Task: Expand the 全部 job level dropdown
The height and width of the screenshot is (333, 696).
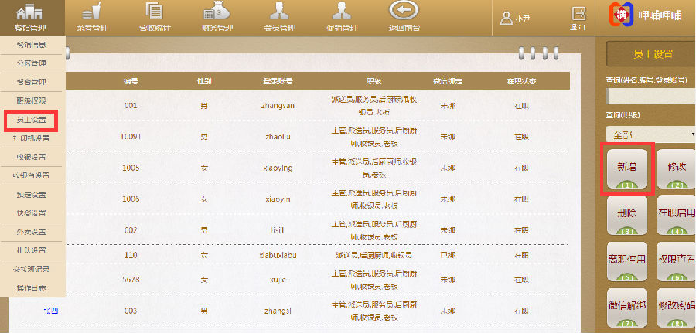Action: (x=651, y=134)
